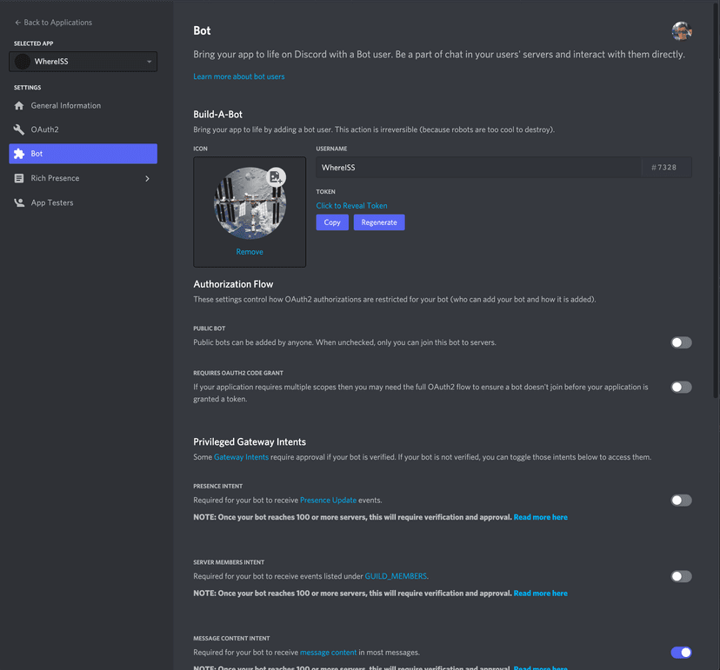Click the page vertical scrollbar

pos(716,200)
